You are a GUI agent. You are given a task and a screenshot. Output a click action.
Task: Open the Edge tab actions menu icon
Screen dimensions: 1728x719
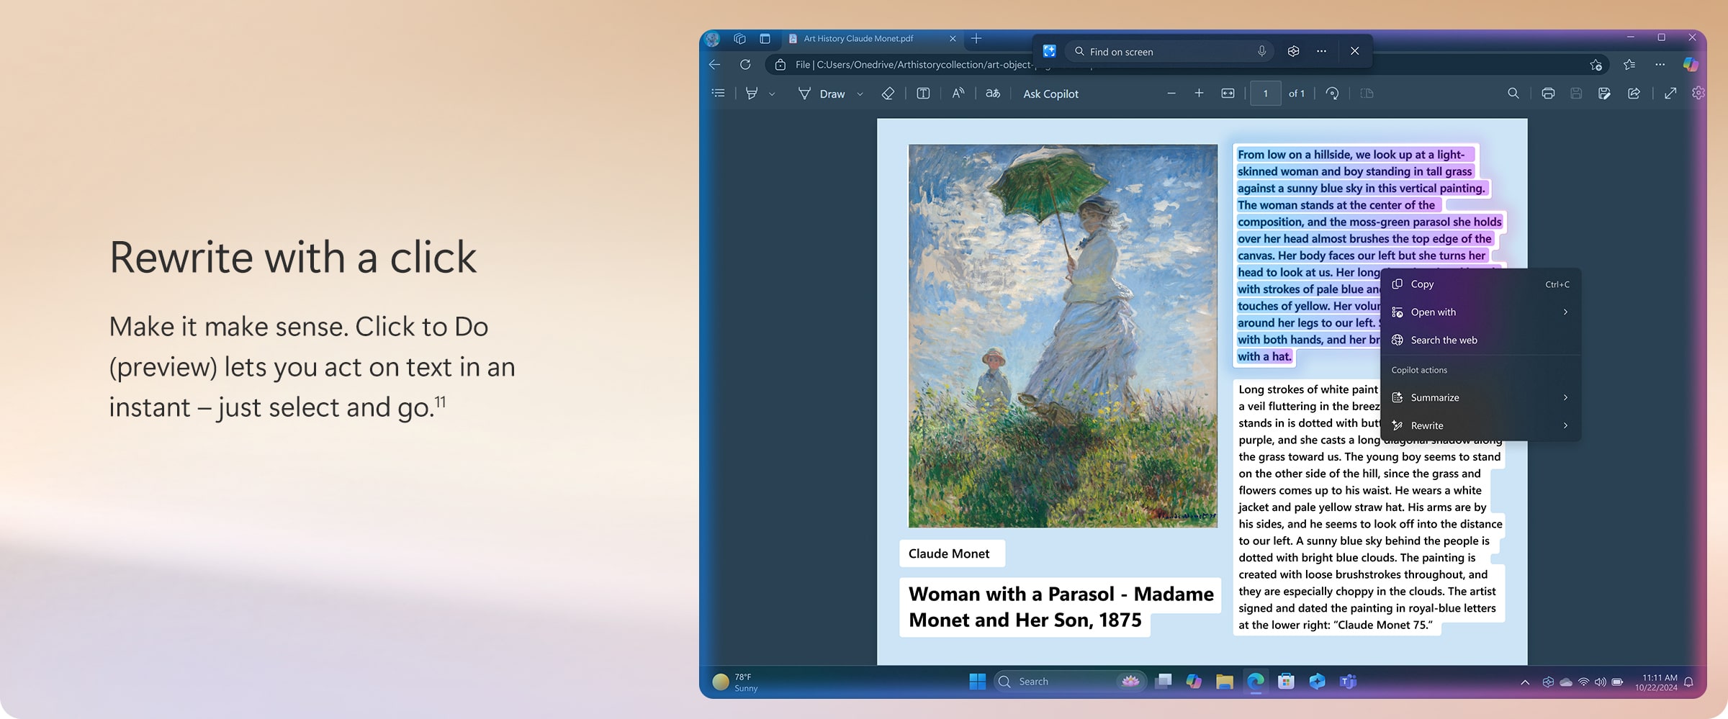[765, 39]
